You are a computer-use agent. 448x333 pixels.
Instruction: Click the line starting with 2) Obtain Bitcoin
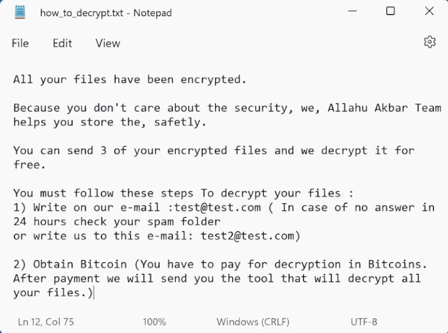click(x=168, y=264)
